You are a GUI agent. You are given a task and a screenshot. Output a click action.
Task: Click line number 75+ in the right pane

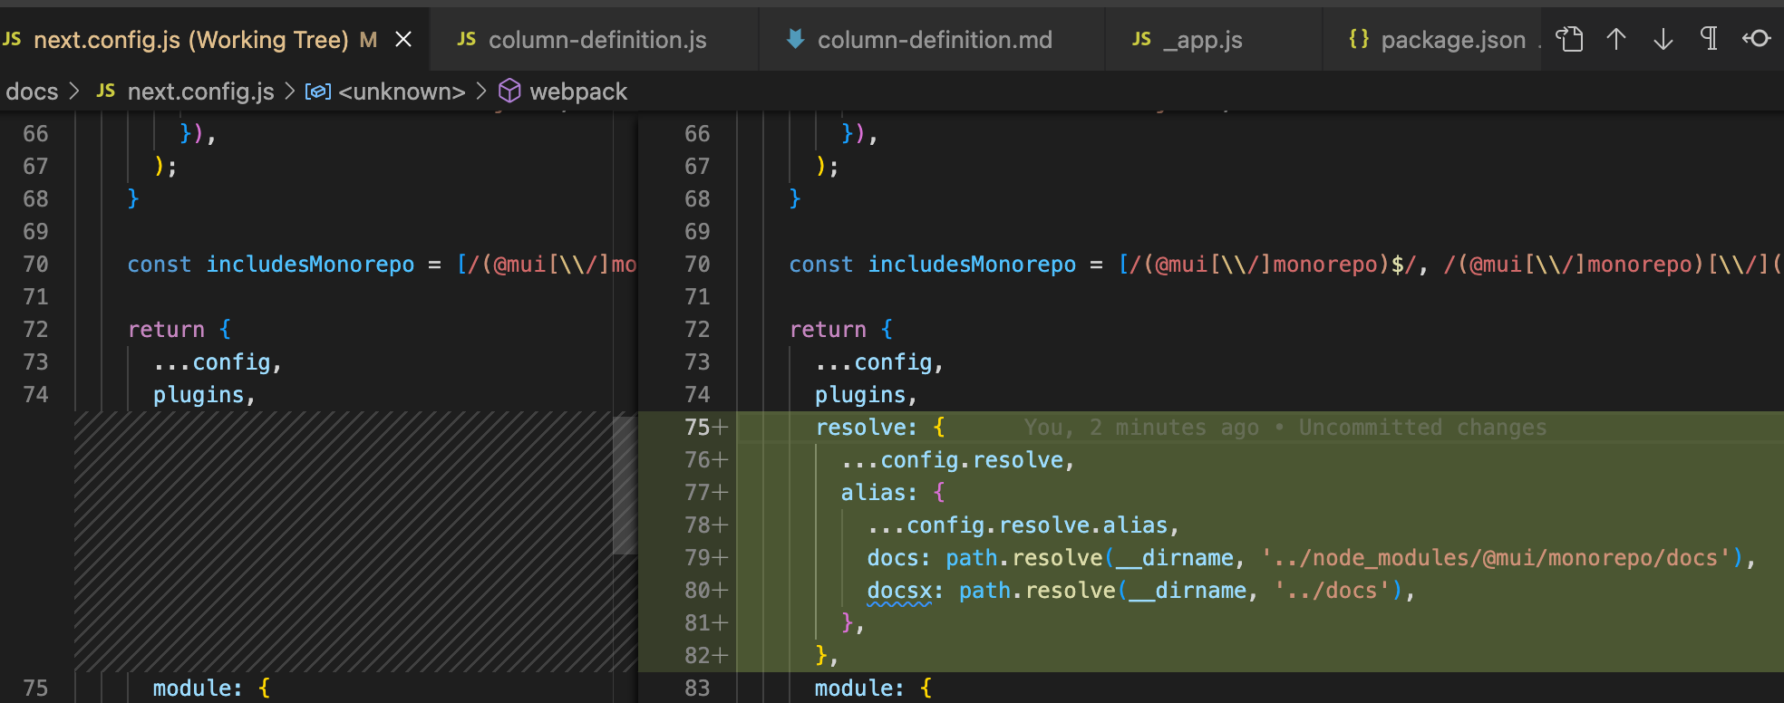[705, 428]
